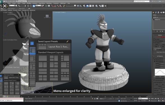The width and height of the screenshot is (165, 105).
Task: Switch to the Display command panel tab
Action: tap(164, 13)
